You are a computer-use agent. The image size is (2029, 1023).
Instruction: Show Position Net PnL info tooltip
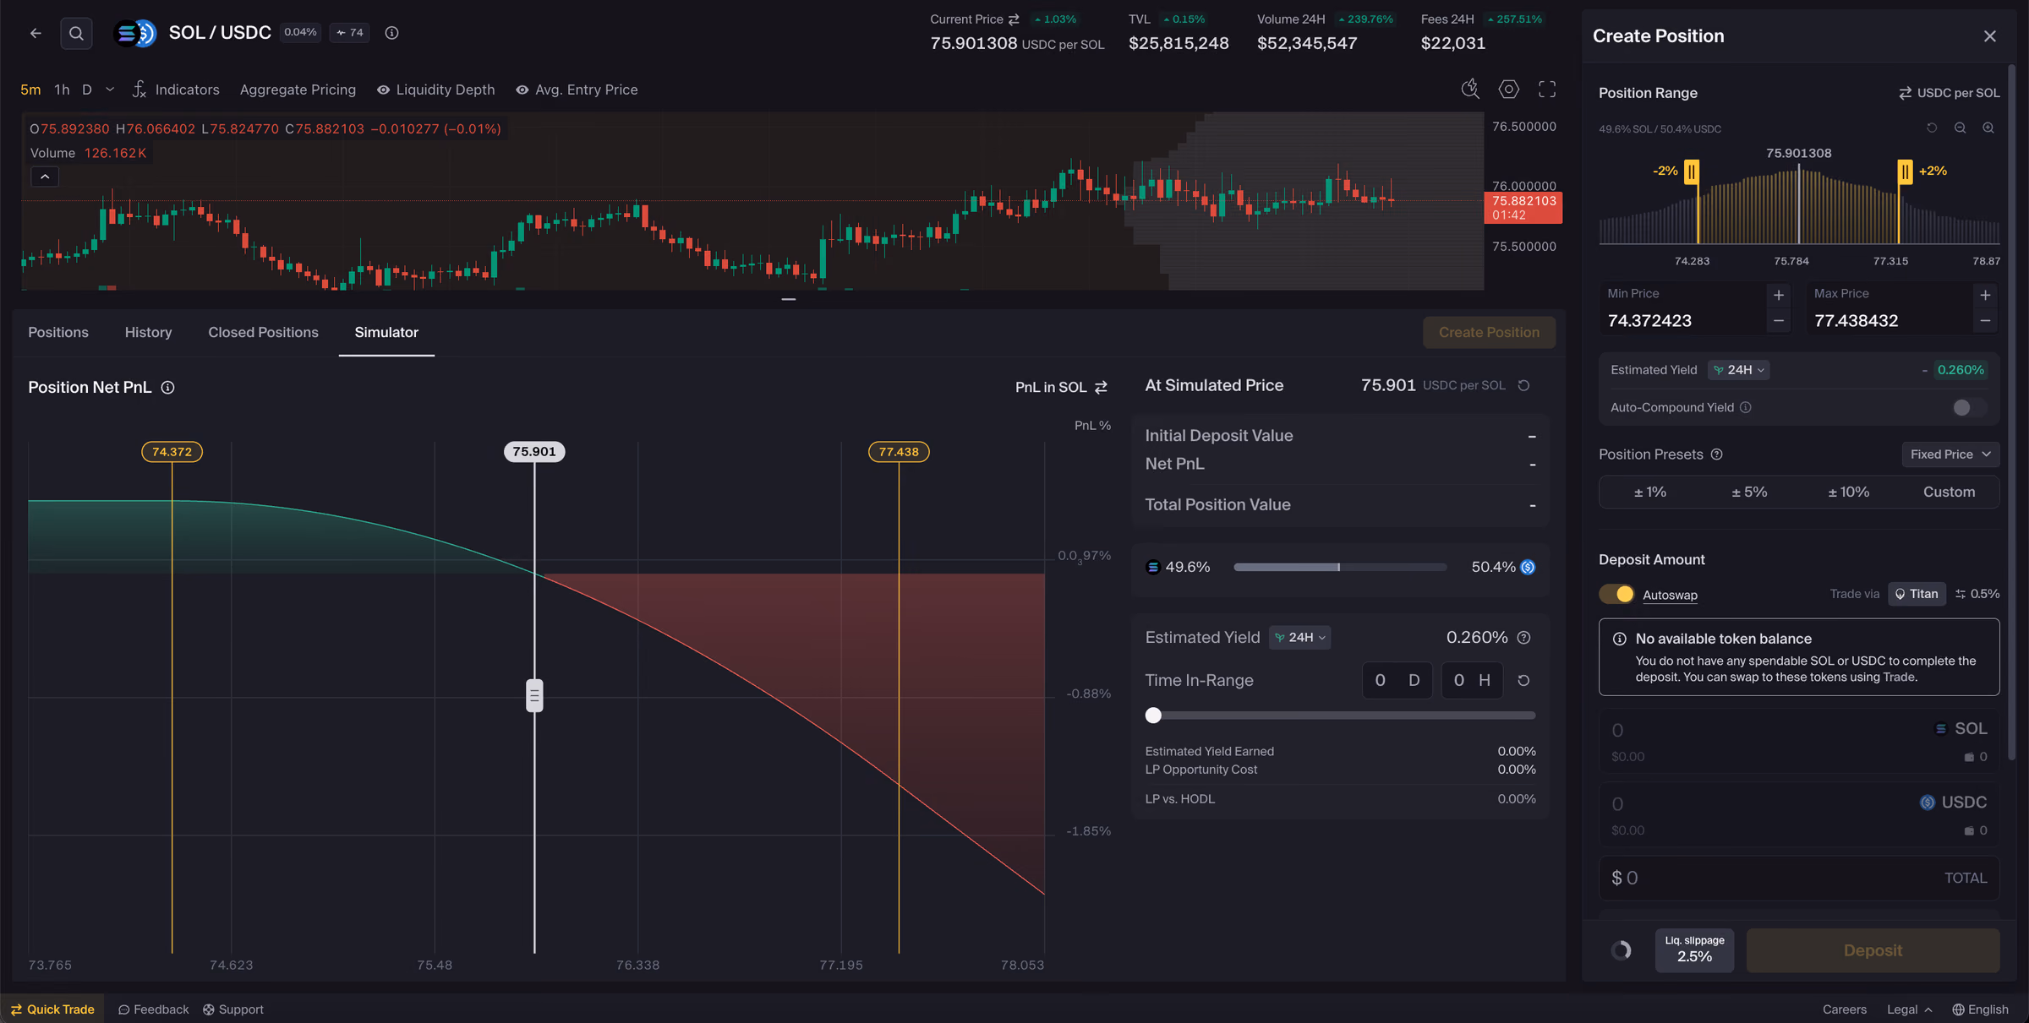(167, 387)
